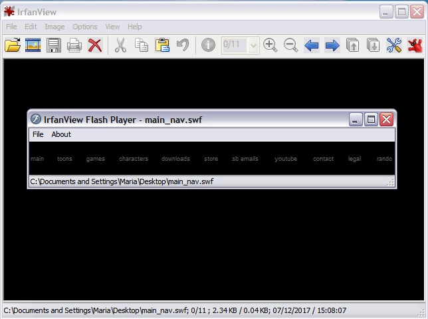Click the 'games' navigation link
The height and width of the screenshot is (319, 428).
tap(96, 159)
